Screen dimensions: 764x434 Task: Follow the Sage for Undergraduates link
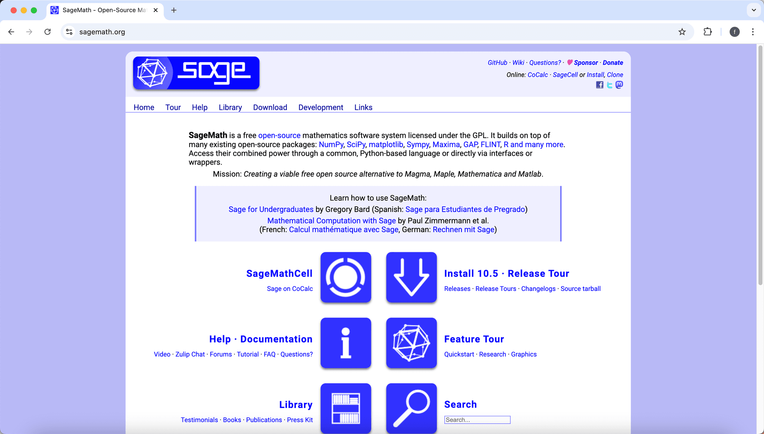[x=271, y=209]
